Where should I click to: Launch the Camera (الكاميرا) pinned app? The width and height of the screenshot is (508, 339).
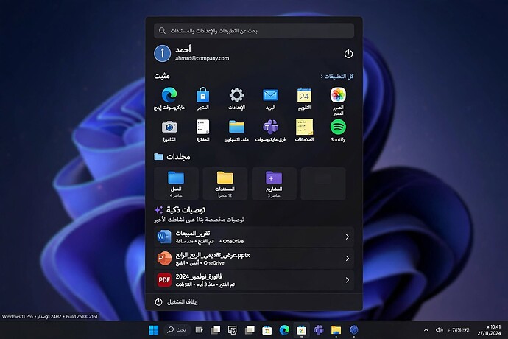click(169, 127)
